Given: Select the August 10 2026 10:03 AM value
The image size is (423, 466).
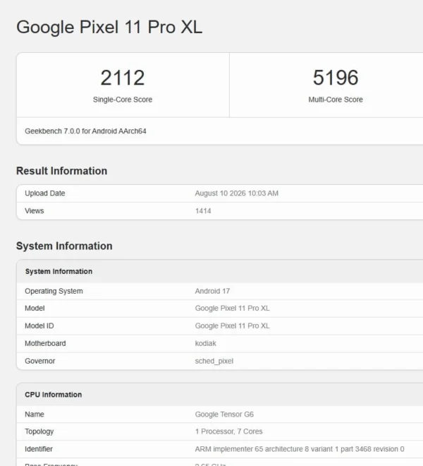Looking at the screenshot, I should click(237, 193).
